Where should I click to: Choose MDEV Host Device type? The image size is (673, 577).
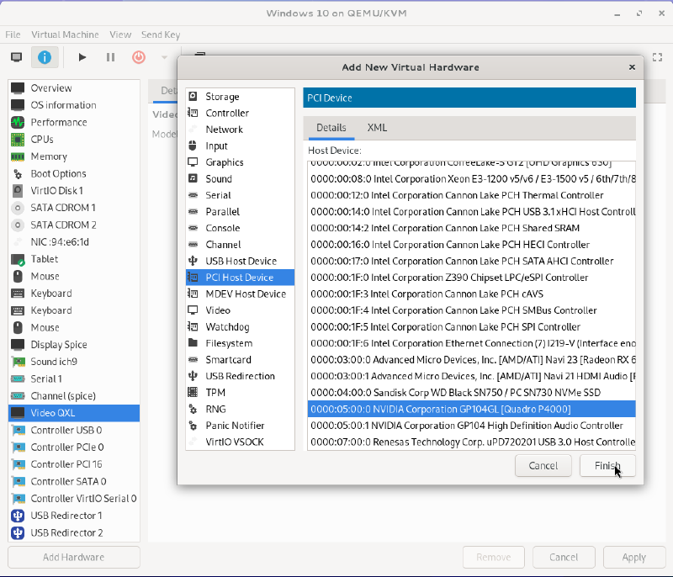tap(241, 294)
